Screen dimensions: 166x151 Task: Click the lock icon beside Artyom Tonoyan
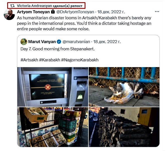pos(53,12)
